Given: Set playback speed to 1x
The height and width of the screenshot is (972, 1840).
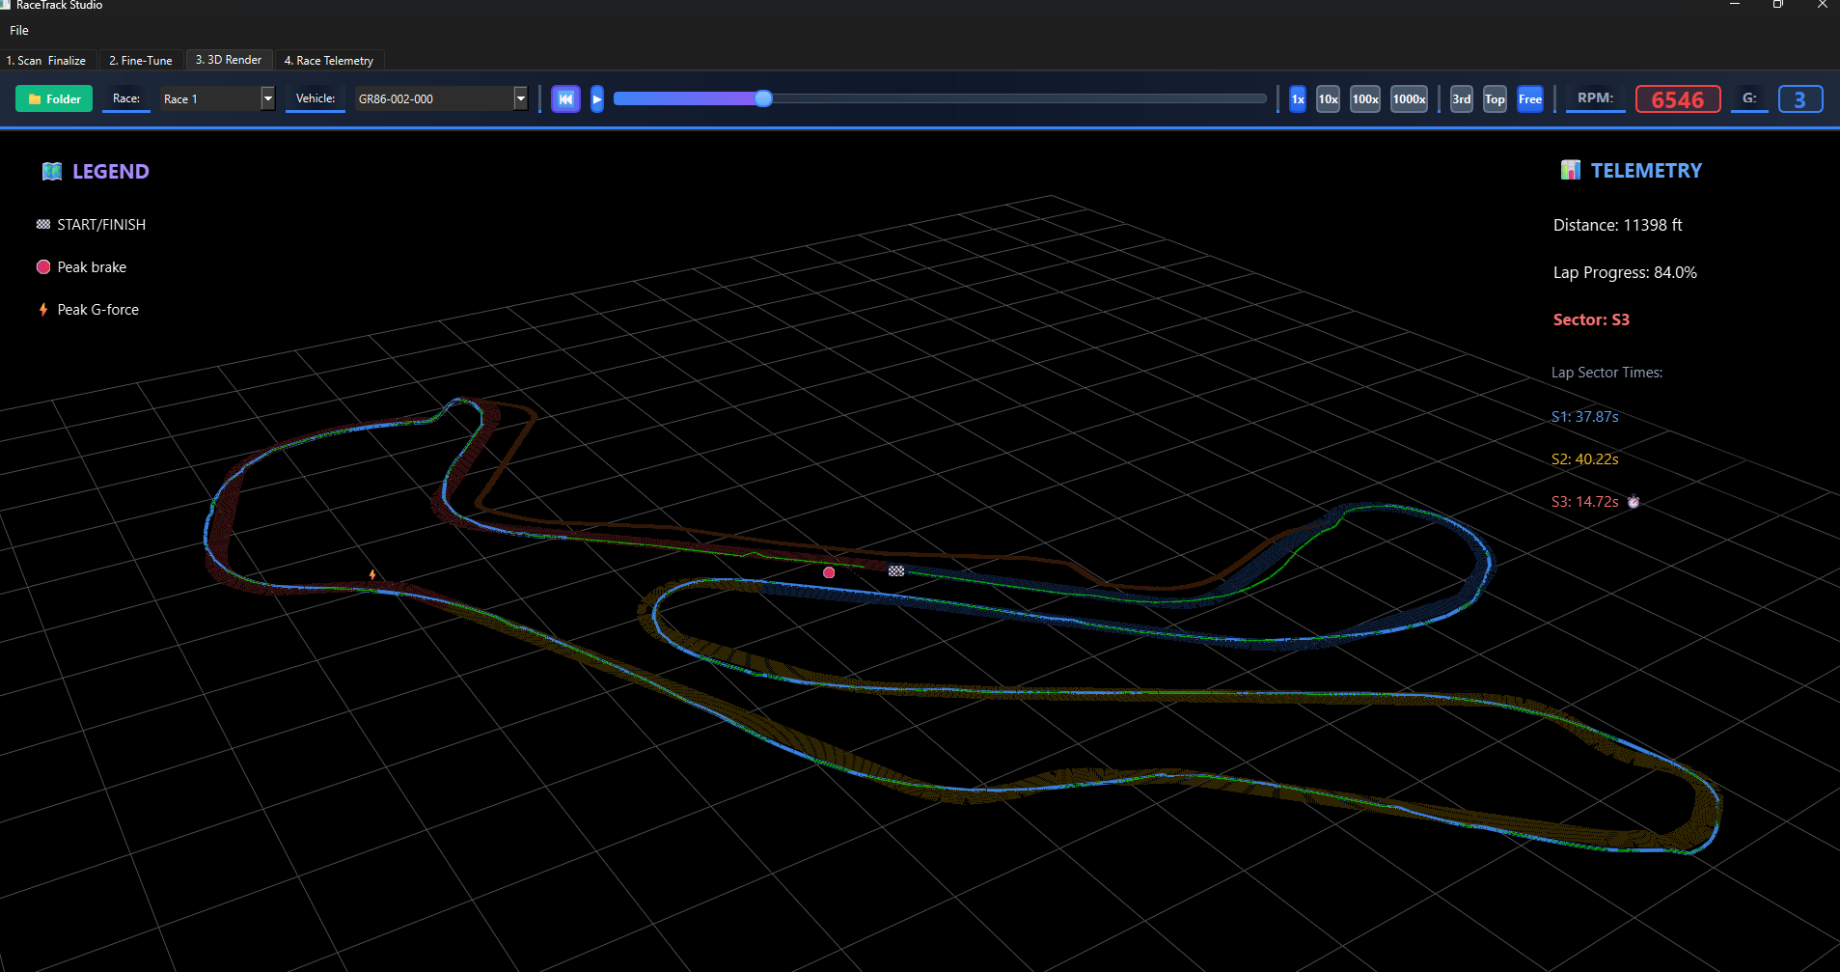Looking at the screenshot, I should [x=1298, y=98].
